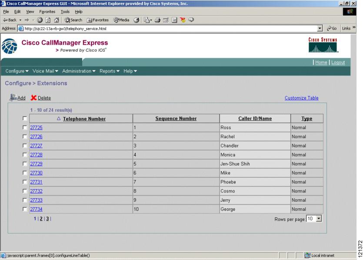Image resolution: width=363 pixels, height=260 pixels.
Task: Go to results page 2
Action: tap(41, 219)
